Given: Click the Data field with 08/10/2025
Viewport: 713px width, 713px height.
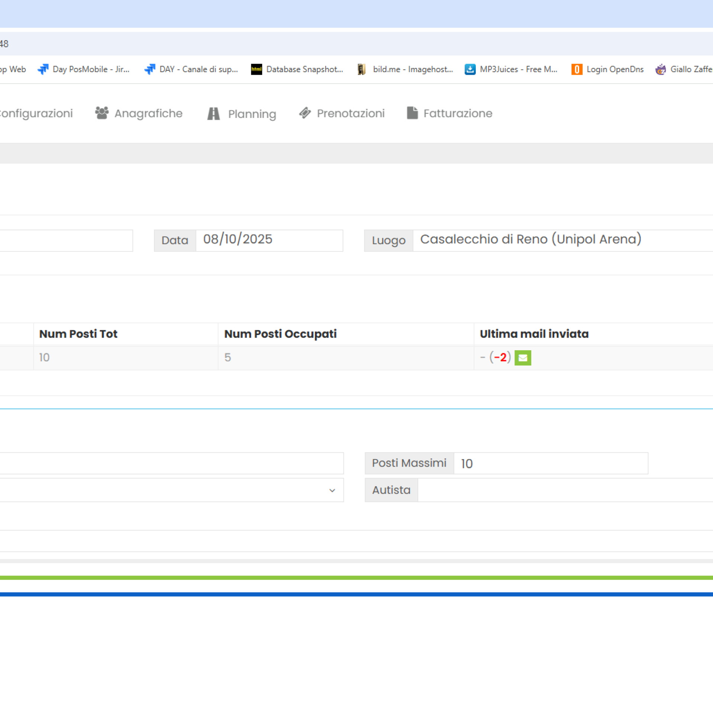Looking at the screenshot, I should (x=269, y=240).
